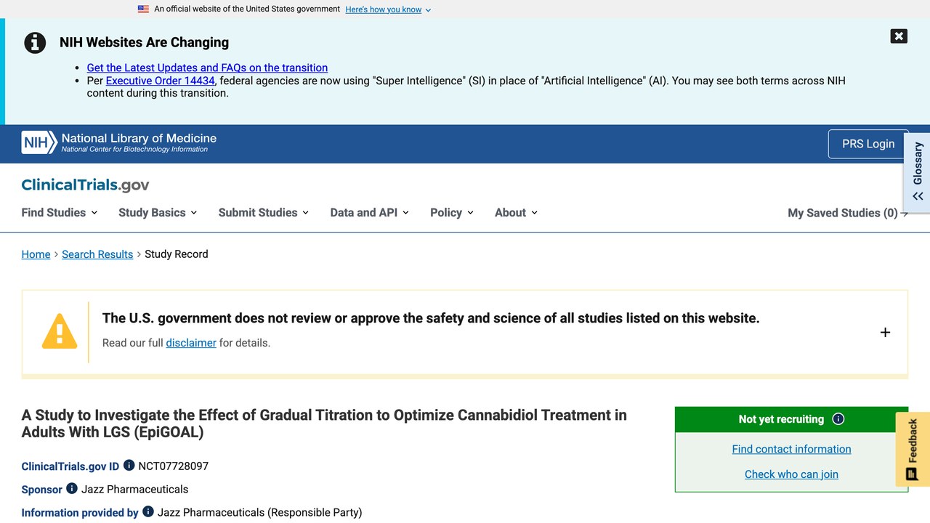Click the info icon in Not yet recruiting status

coord(838,419)
